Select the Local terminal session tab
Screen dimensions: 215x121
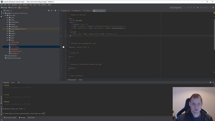click(13, 82)
